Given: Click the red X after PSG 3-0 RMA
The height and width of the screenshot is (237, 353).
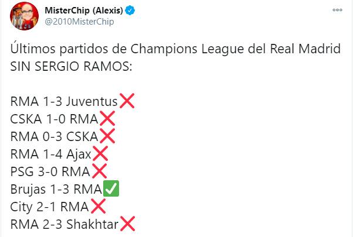Looking at the screenshot, I should click(98, 172).
